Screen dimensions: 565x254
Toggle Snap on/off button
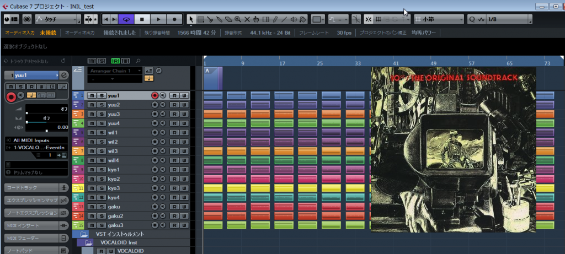click(x=369, y=19)
